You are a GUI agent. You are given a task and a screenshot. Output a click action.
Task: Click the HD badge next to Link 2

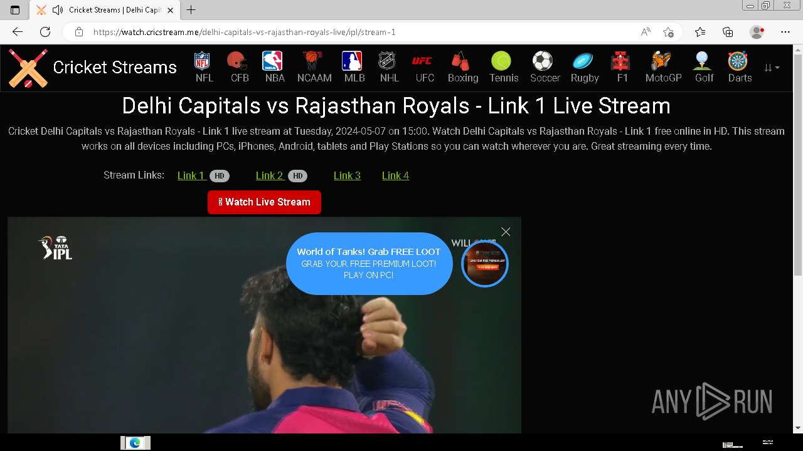(x=298, y=176)
